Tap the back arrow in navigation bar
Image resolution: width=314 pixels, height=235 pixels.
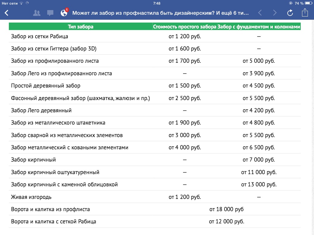pos(7,13)
